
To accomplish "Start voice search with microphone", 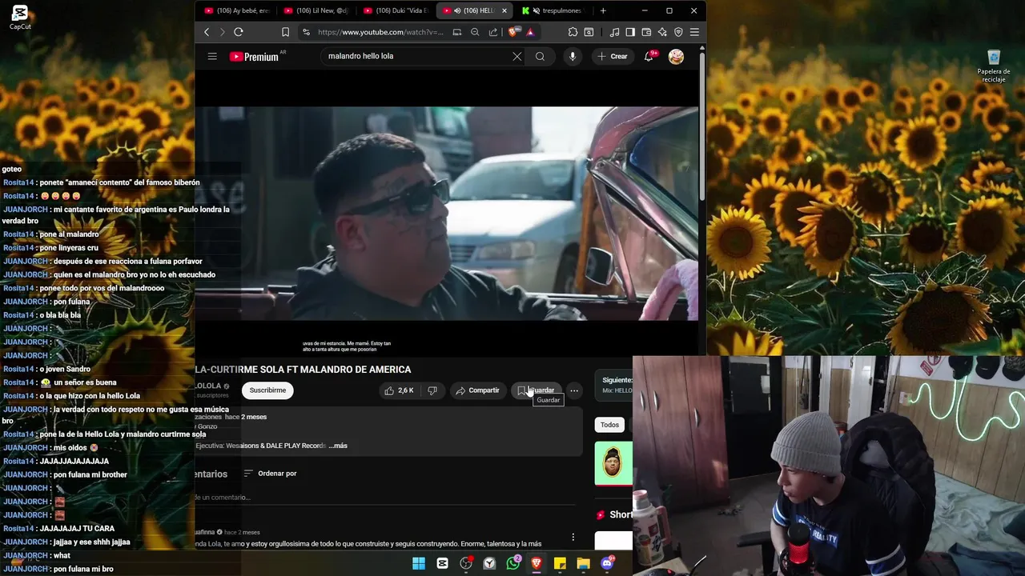I will (573, 56).
